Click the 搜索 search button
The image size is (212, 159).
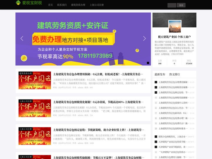pyautogui.click(x=181, y=5)
